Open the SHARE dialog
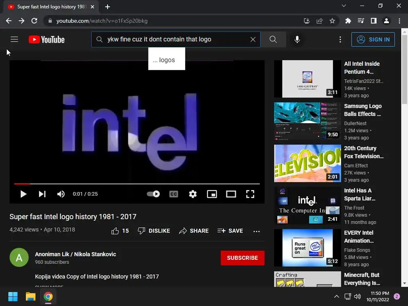Viewport: 408px width, 306px height. 194,231
